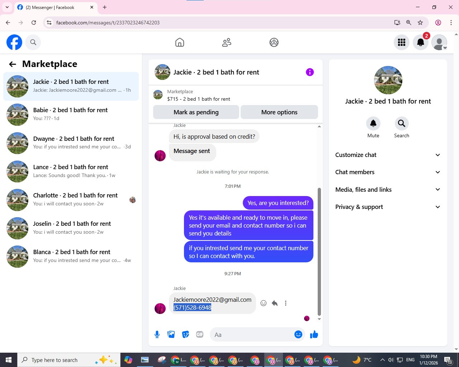
Task: Select the Jackie conversation in list
Action: point(71,86)
